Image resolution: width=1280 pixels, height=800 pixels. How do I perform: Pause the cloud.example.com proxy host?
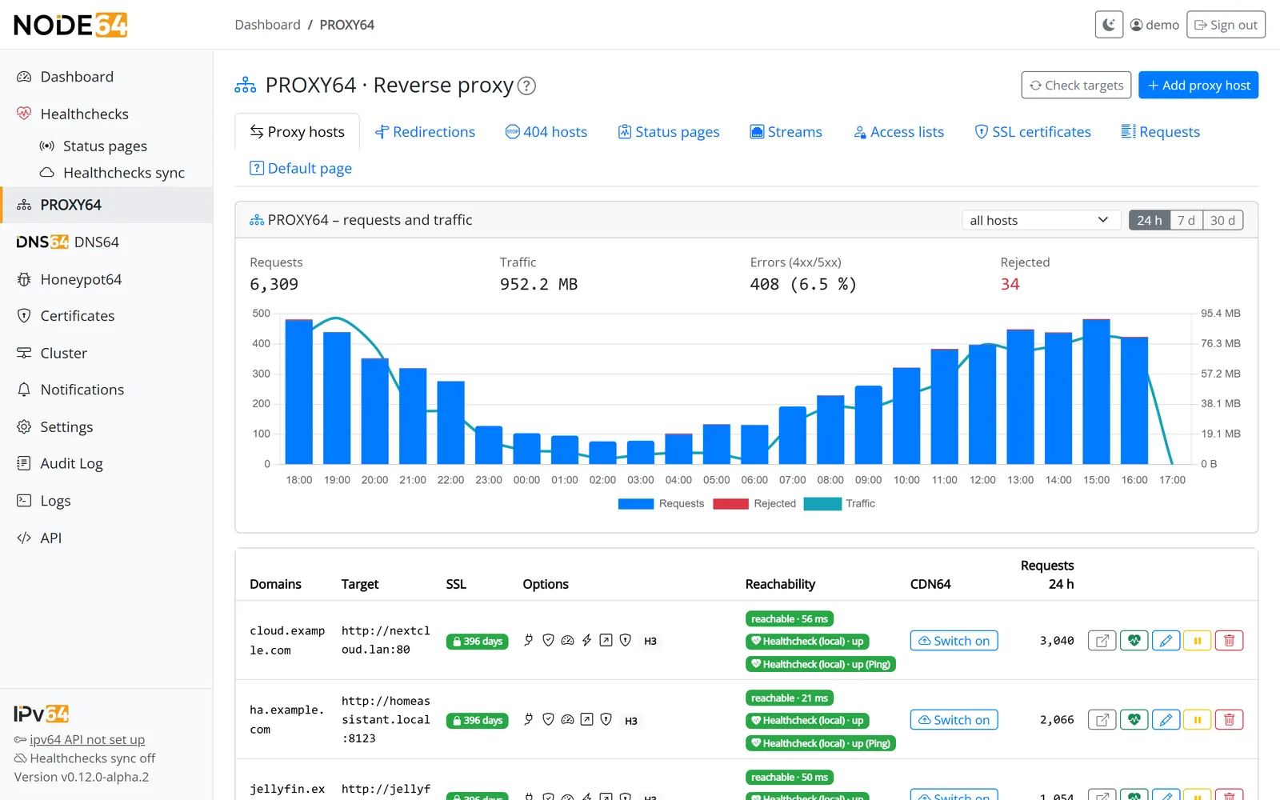[1198, 641]
